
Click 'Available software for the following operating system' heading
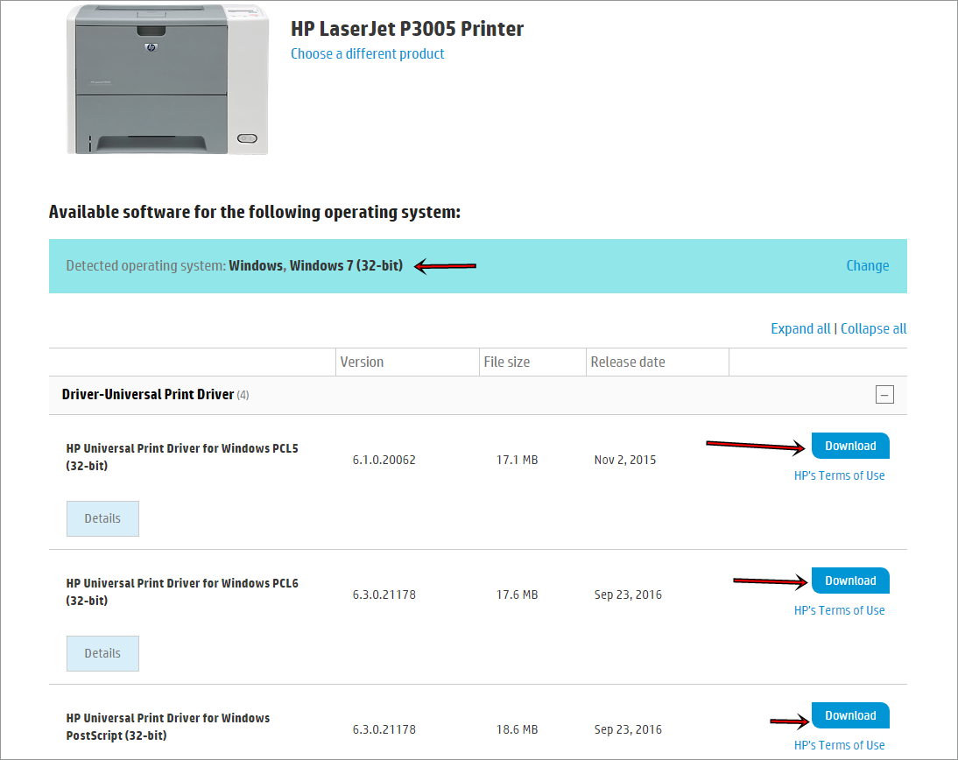(x=255, y=212)
